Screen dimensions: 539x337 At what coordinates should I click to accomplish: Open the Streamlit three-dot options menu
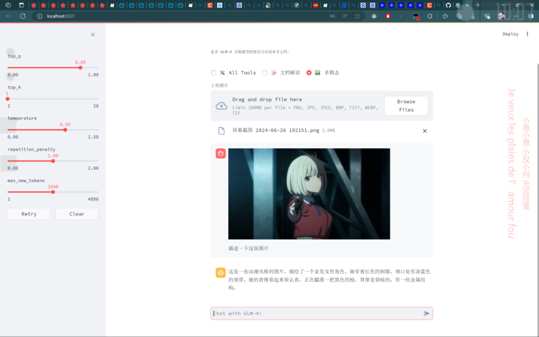[x=527, y=33]
